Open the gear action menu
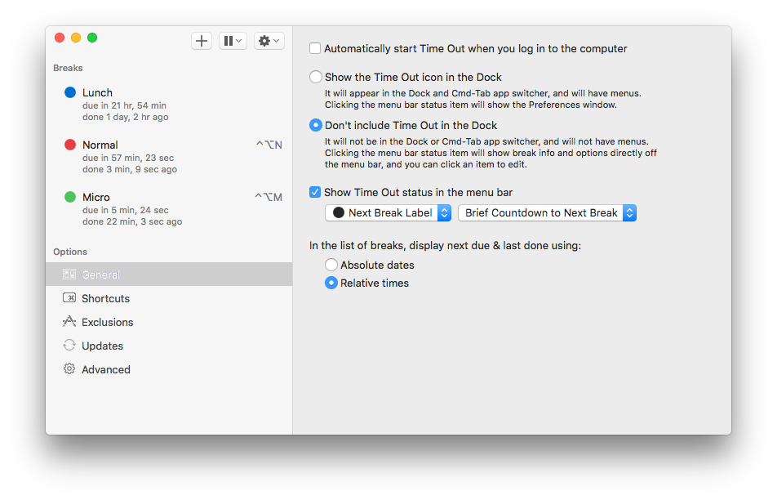Image resolution: width=777 pixels, height=500 pixels. point(269,41)
